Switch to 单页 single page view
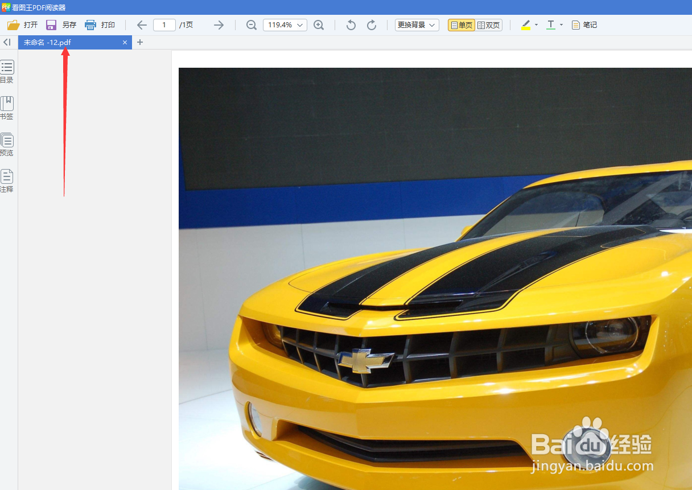This screenshot has height=490, width=692. point(462,25)
